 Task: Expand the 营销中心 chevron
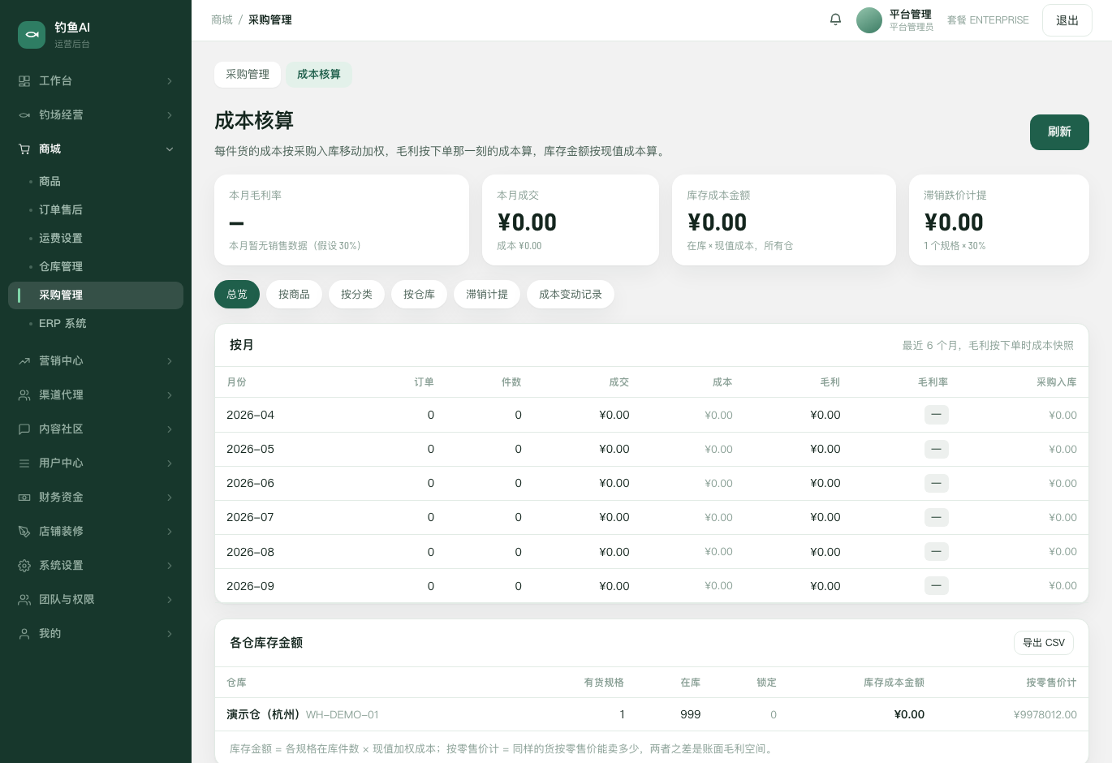[170, 361]
